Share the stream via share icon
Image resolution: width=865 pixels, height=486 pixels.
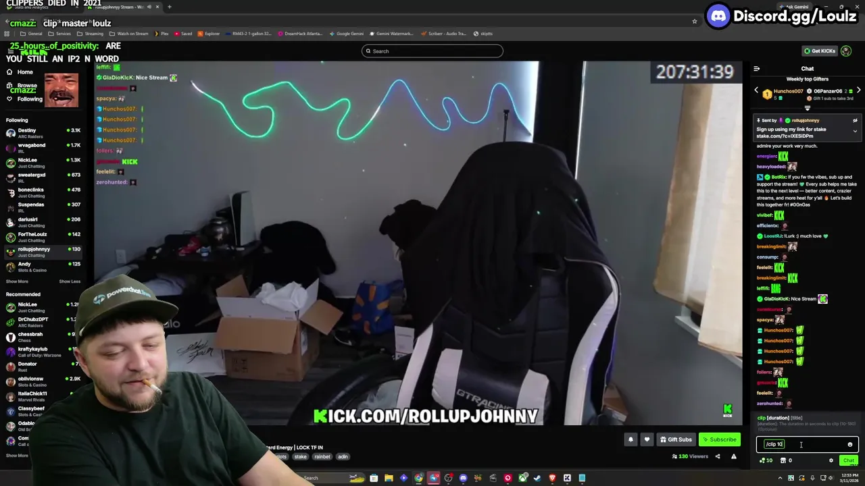point(718,456)
